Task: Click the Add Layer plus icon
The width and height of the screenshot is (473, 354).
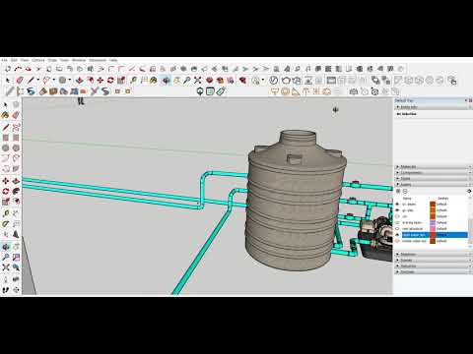Action: tap(398, 191)
